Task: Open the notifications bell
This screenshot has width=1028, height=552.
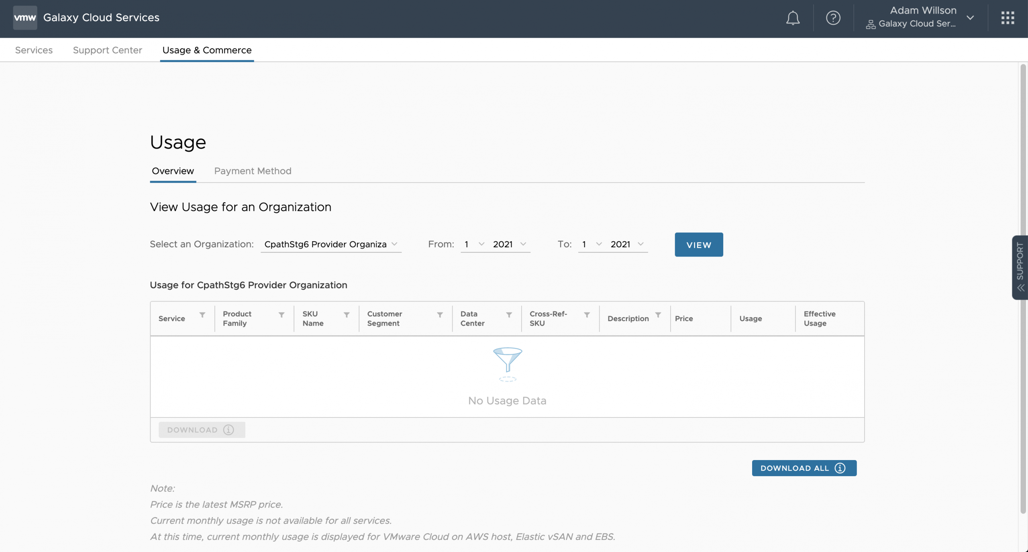Action: (x=792, y=18)
